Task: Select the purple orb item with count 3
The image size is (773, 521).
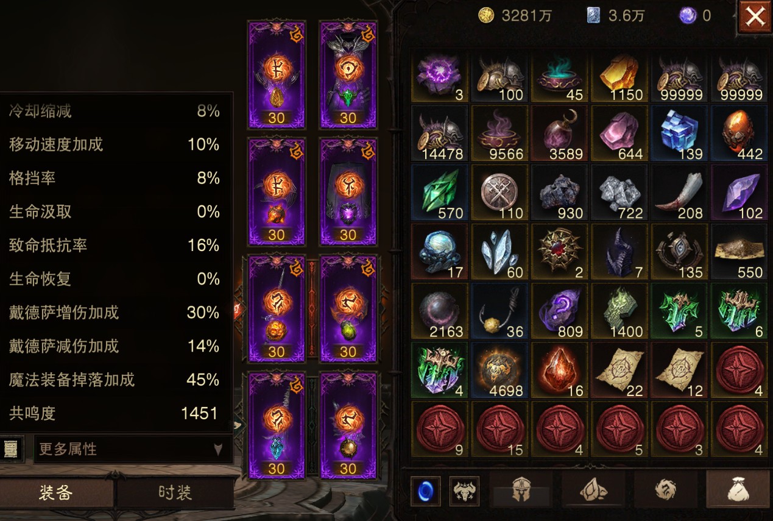Action: click(x=440, y=76)
